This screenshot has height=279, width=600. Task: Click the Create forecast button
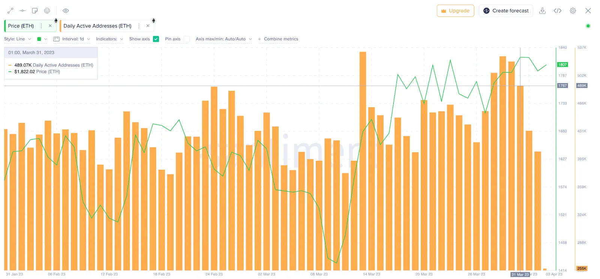[x=506, y=11]
